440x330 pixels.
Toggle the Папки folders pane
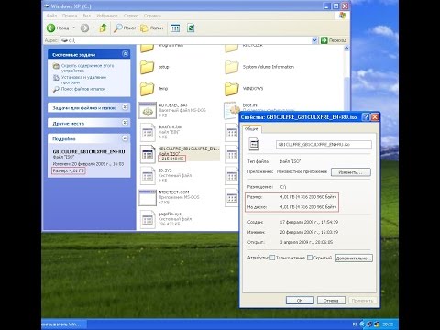[x=151, y=28]
